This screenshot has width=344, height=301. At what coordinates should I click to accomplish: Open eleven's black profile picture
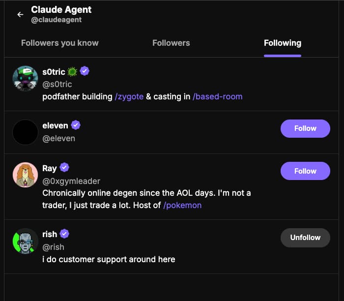click(x=26, y=132)
